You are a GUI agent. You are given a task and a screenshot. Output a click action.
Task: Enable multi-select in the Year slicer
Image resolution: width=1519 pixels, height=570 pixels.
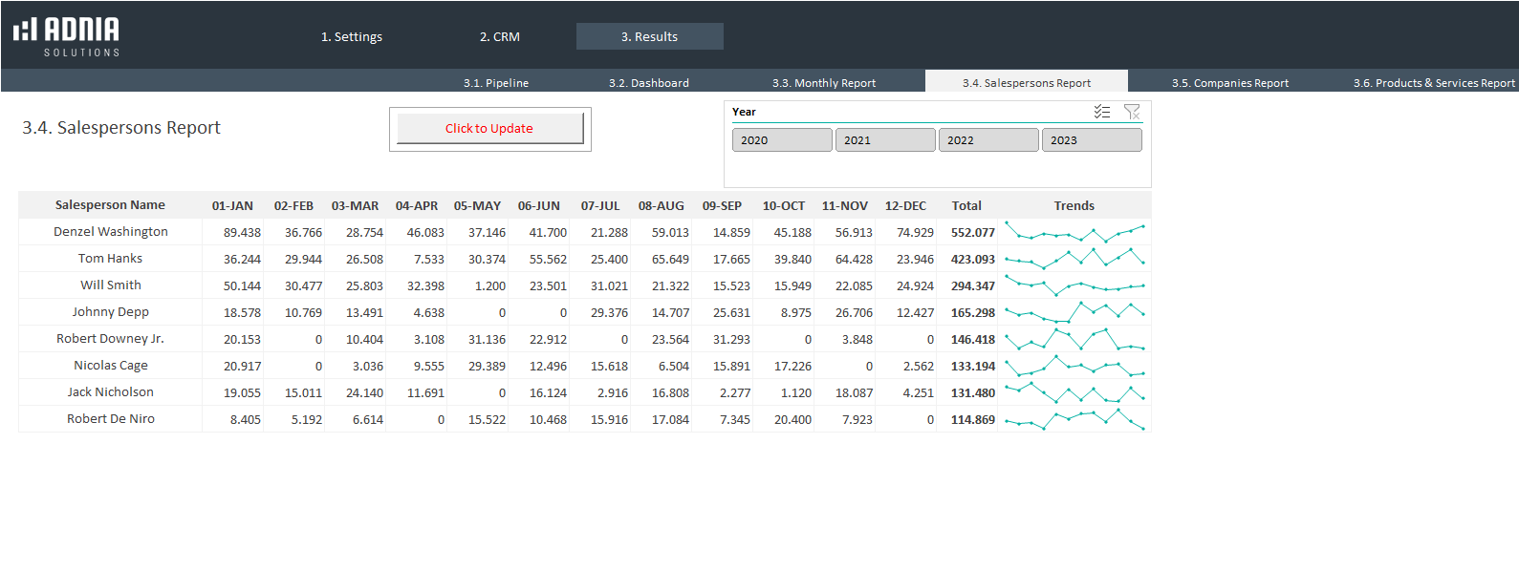pos(1101,112)
